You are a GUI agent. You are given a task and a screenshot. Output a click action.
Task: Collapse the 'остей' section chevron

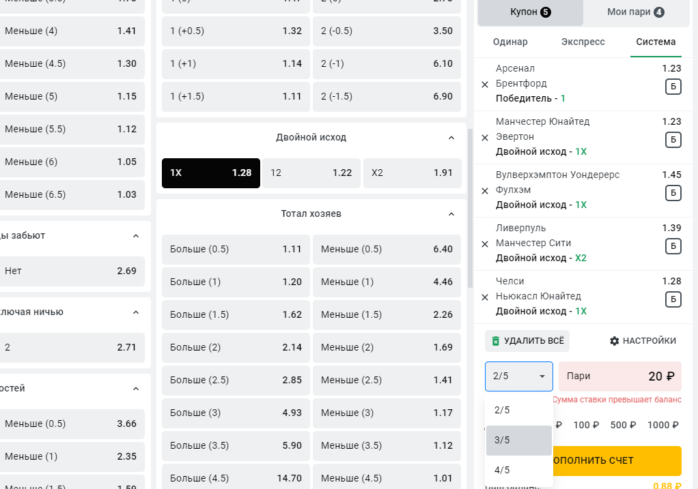(x=136, y=389)
